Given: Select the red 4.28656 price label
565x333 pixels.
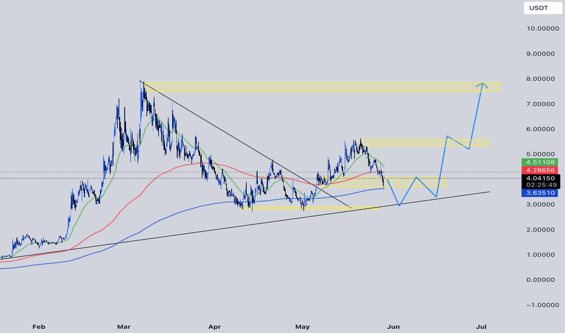Looking at the screenshot, I should pyautogui.click(x=540, y=170).
